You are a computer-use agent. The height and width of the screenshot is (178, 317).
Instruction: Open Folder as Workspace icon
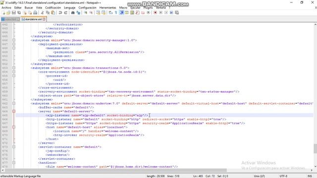point(143,12)
